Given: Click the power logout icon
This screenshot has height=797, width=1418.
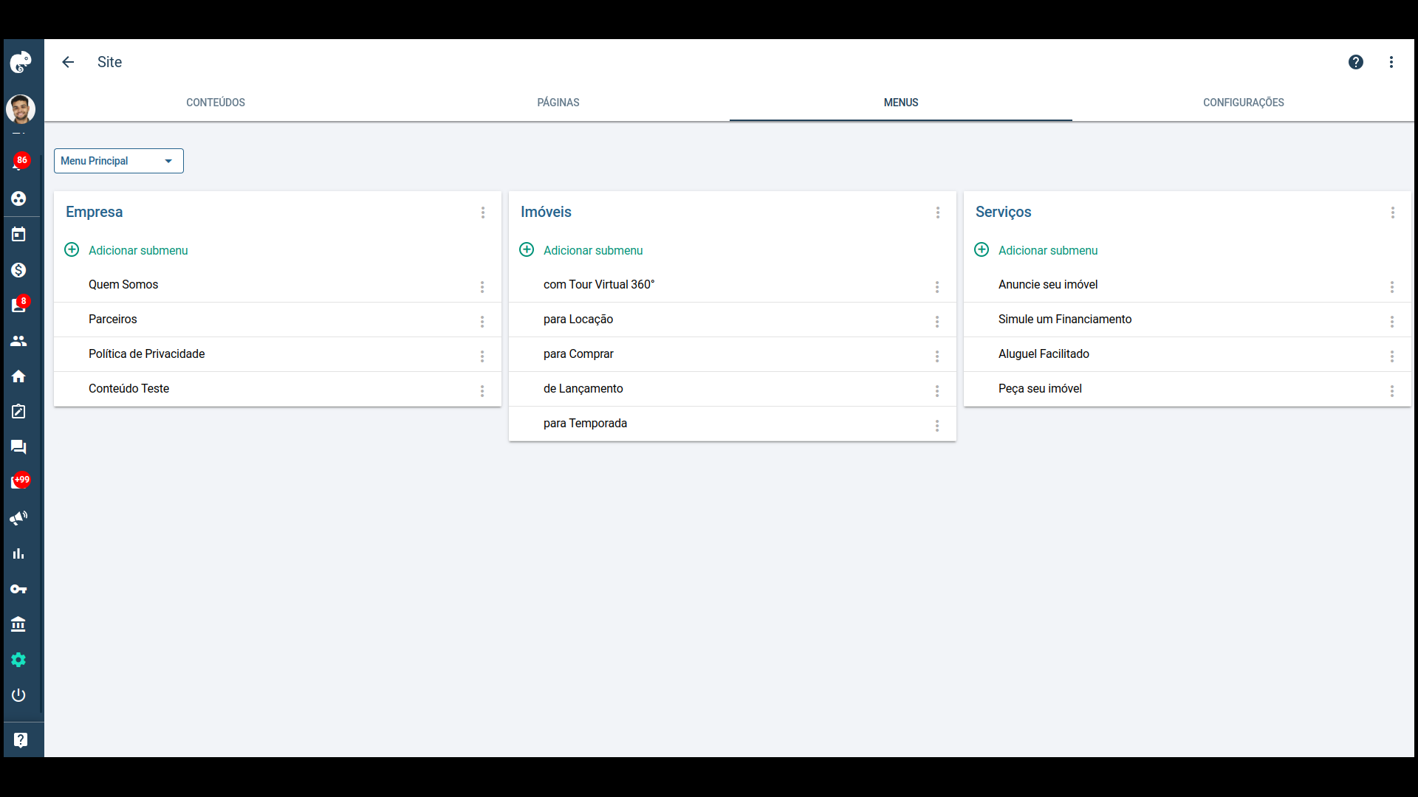Looking at the screenshot, I should point(18,695).
